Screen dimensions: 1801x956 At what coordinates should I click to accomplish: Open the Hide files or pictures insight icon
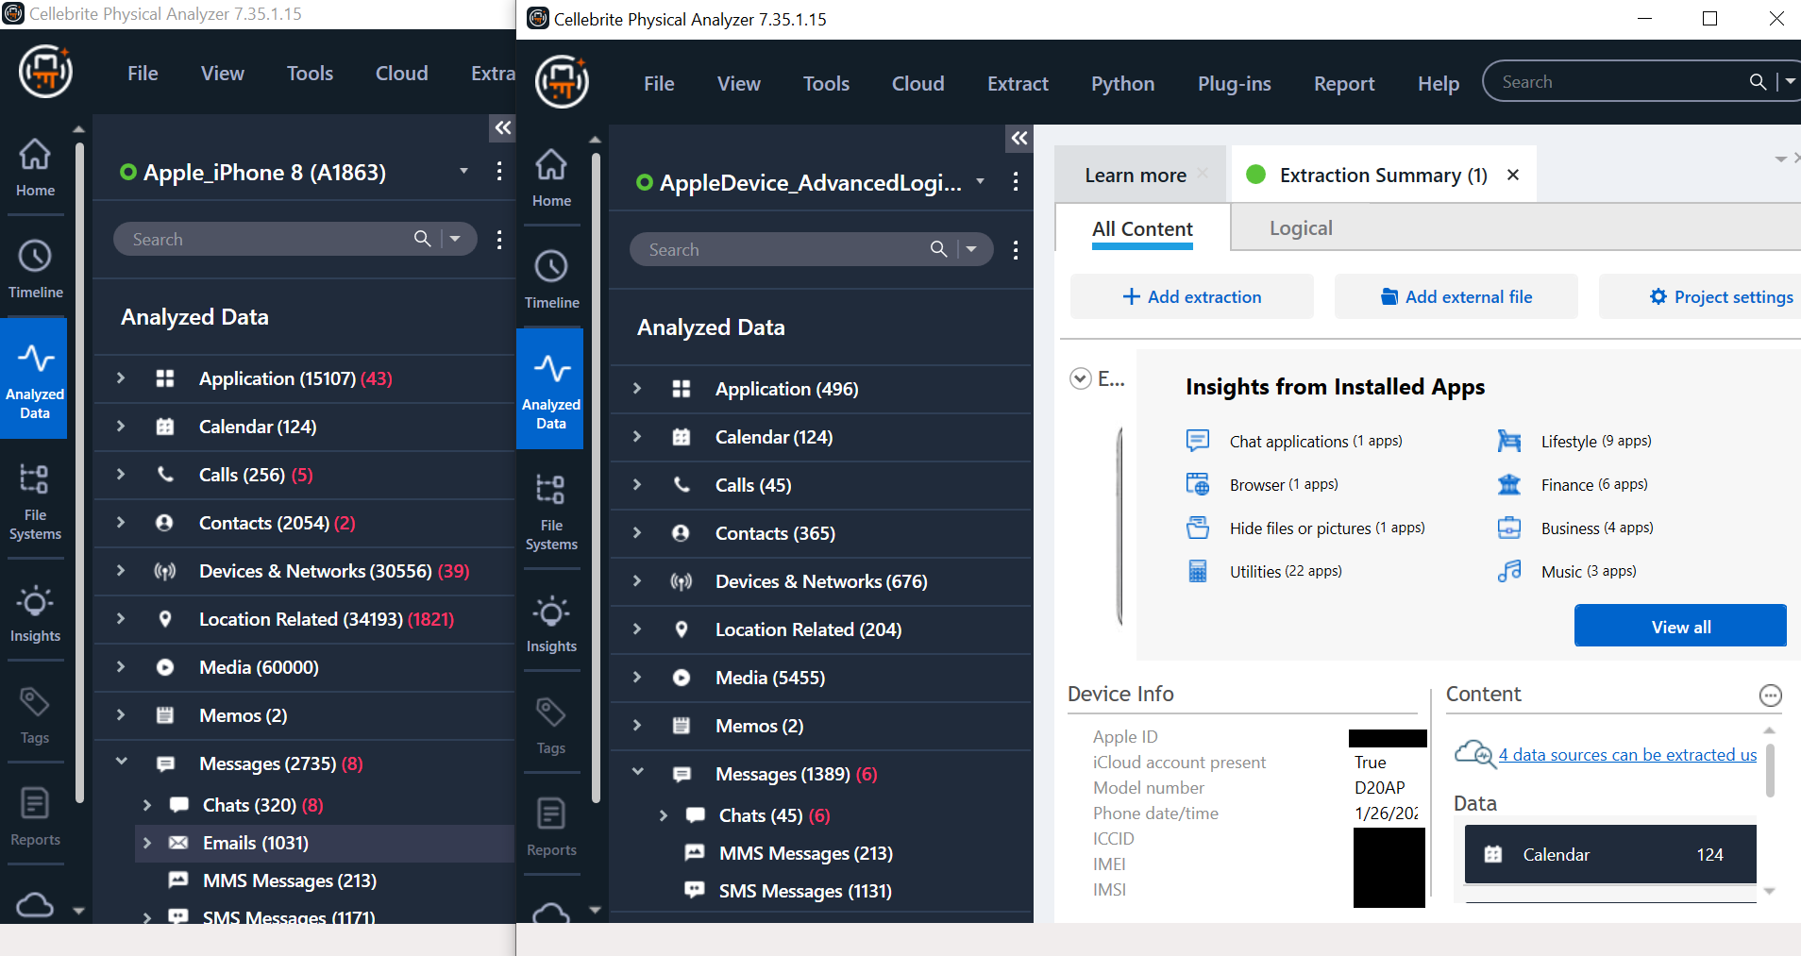[1198, 528]
